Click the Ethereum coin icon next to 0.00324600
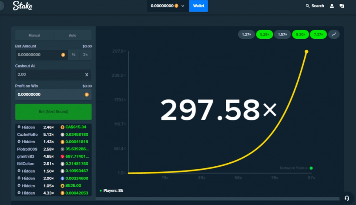The height and width of the screenshot is (205, 356). 63,178
